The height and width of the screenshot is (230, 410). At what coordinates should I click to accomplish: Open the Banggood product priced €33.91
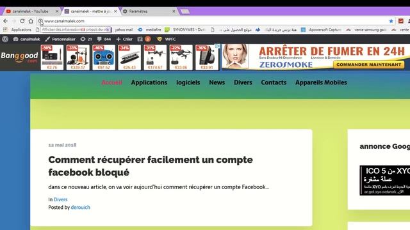[x=206, y=57]
